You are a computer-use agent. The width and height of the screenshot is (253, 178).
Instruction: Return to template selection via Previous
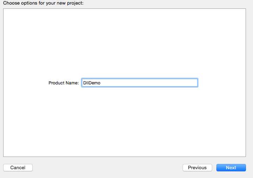(197, 168)
